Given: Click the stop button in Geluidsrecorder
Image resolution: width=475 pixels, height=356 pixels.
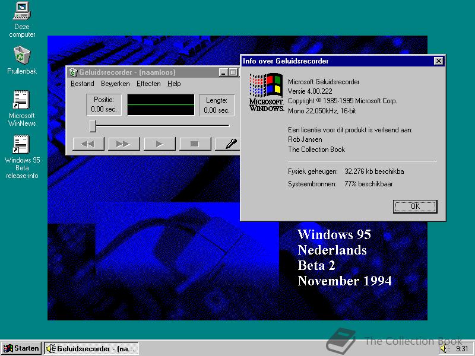Looking at the screenshot, I should pos(195,144).
